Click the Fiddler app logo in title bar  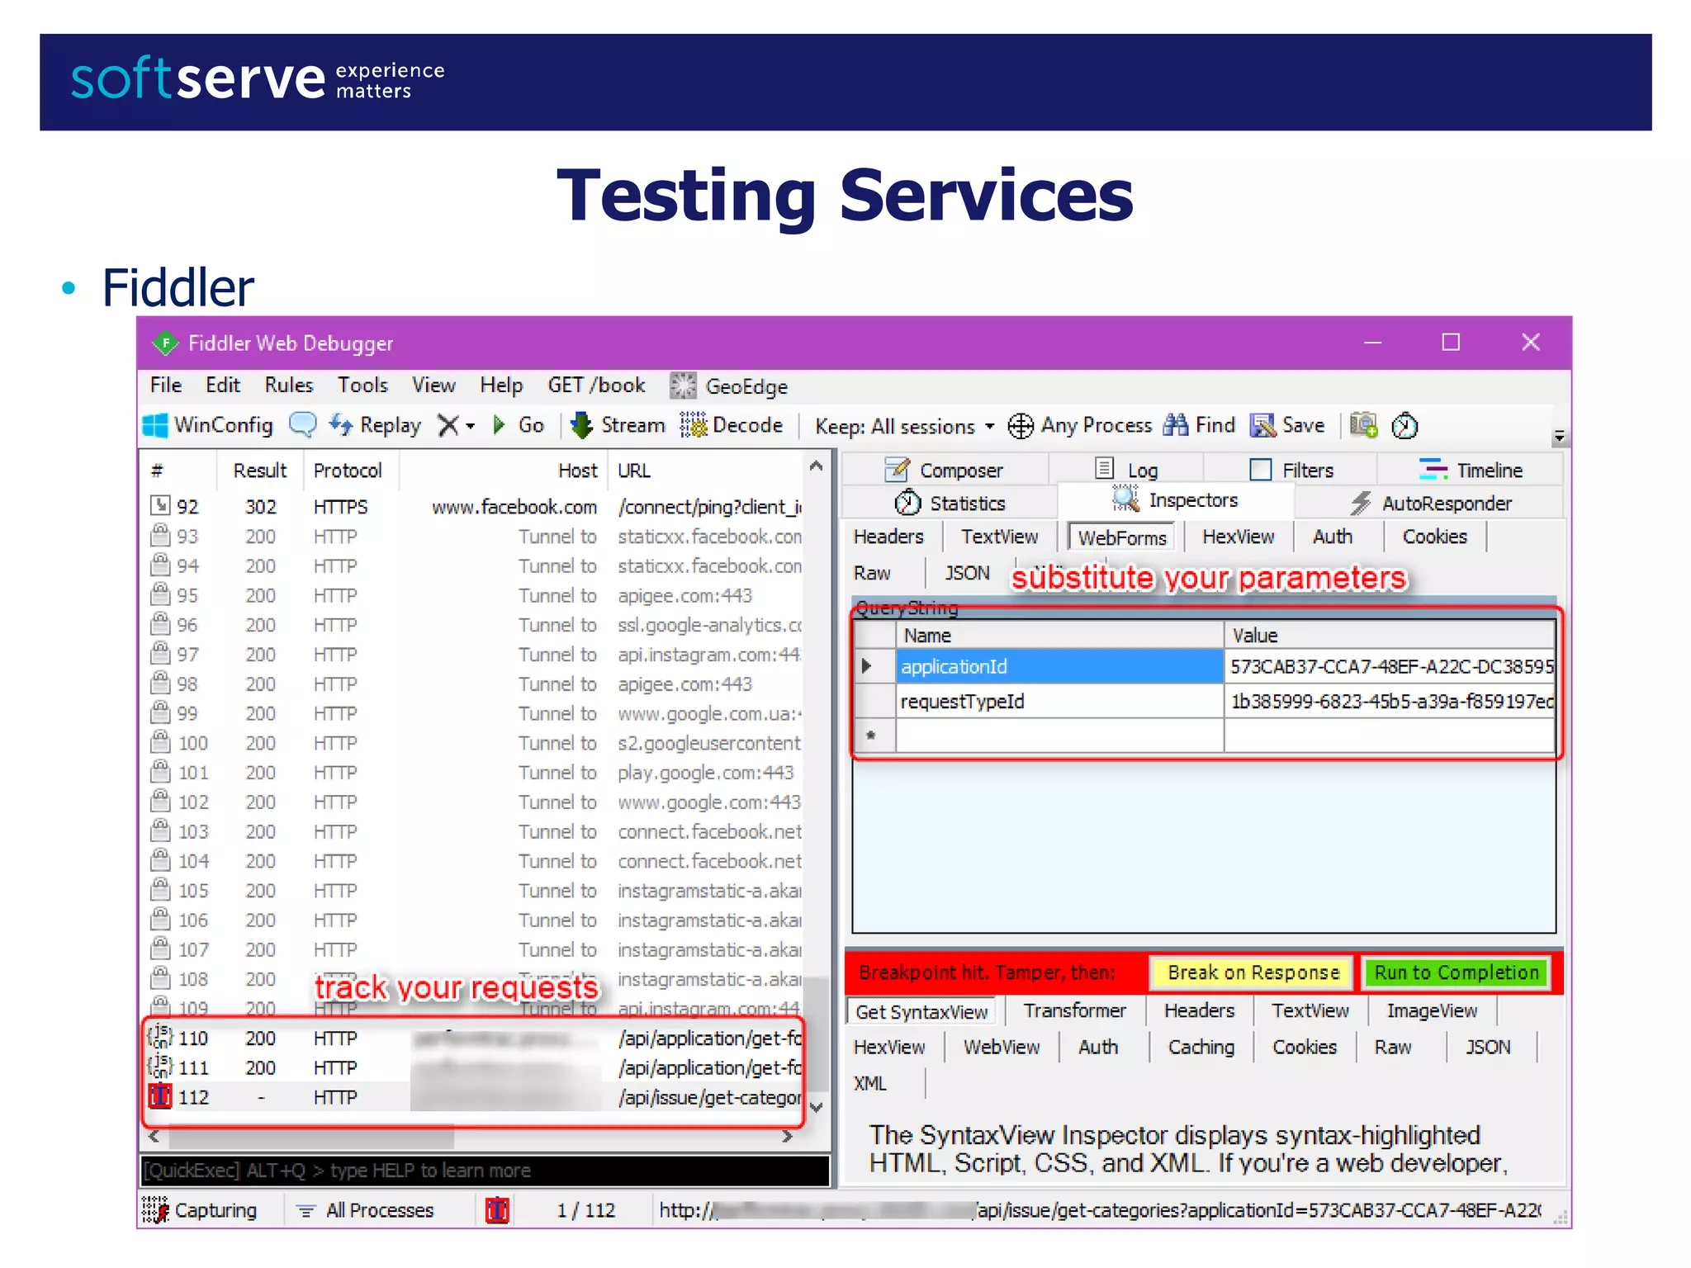(x=165, y=343)
